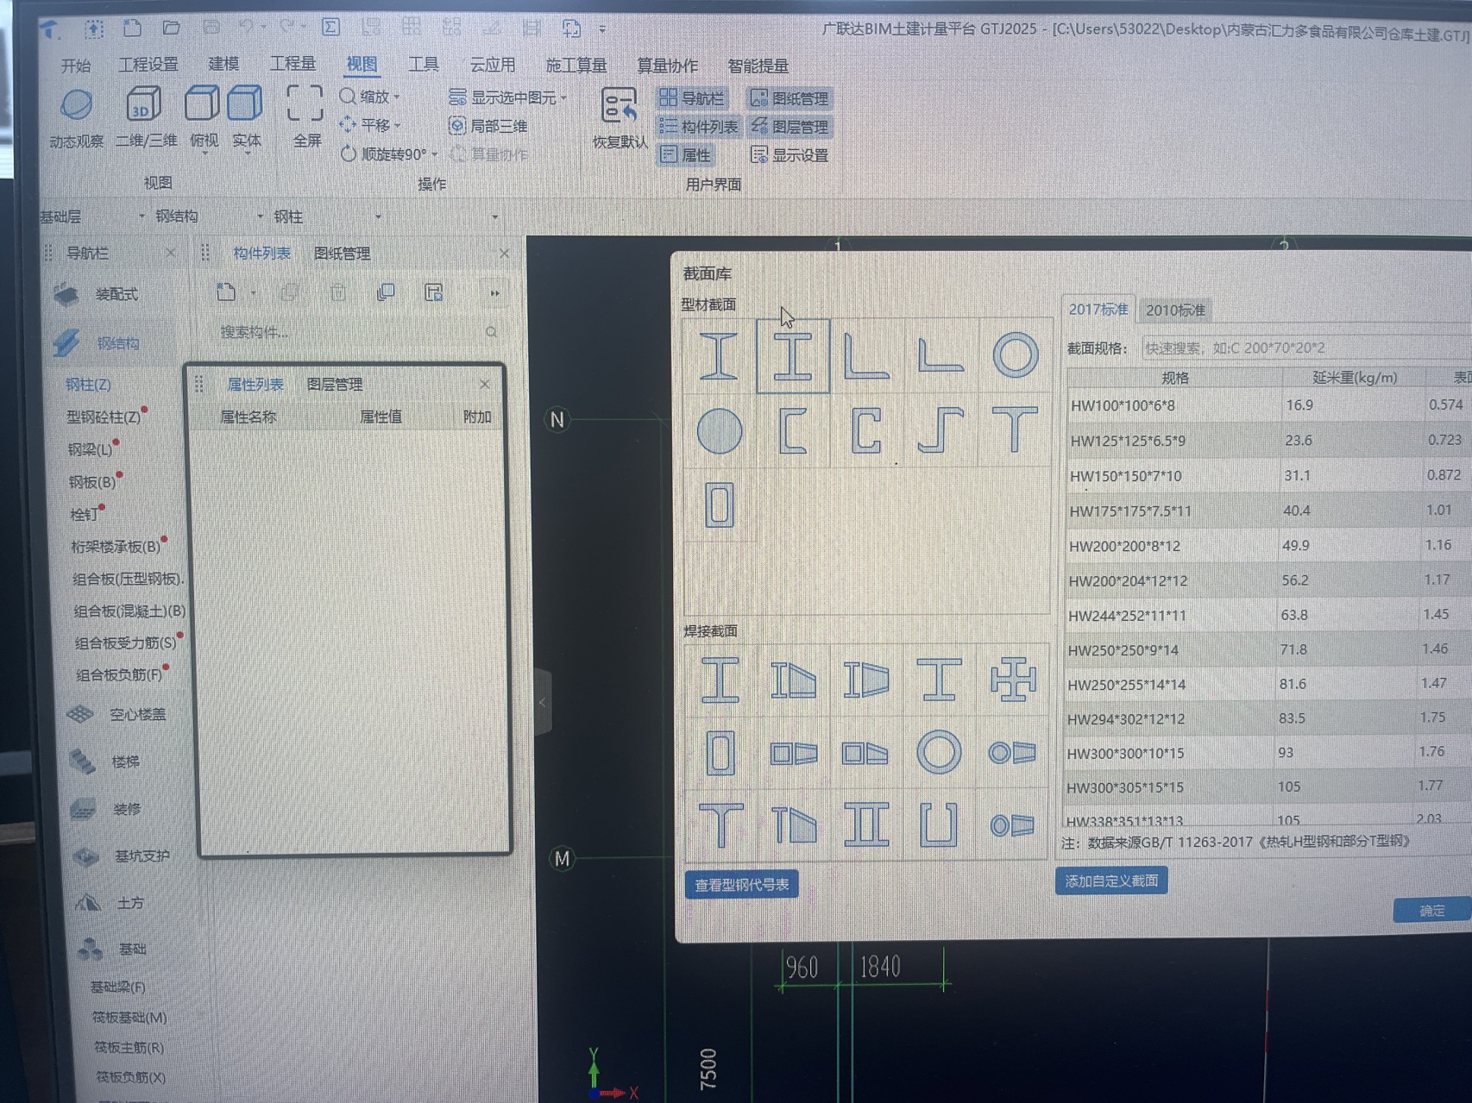The width and height of the screenshot is (1472, 1103).
Task: Select the welded cross-shaped section icon
Action: click(x=1012, y=679)
